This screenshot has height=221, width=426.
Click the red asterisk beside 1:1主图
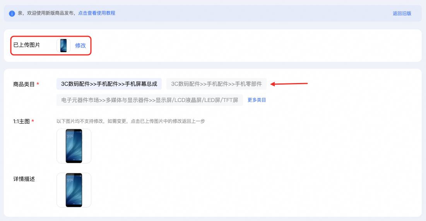[33, 121]
